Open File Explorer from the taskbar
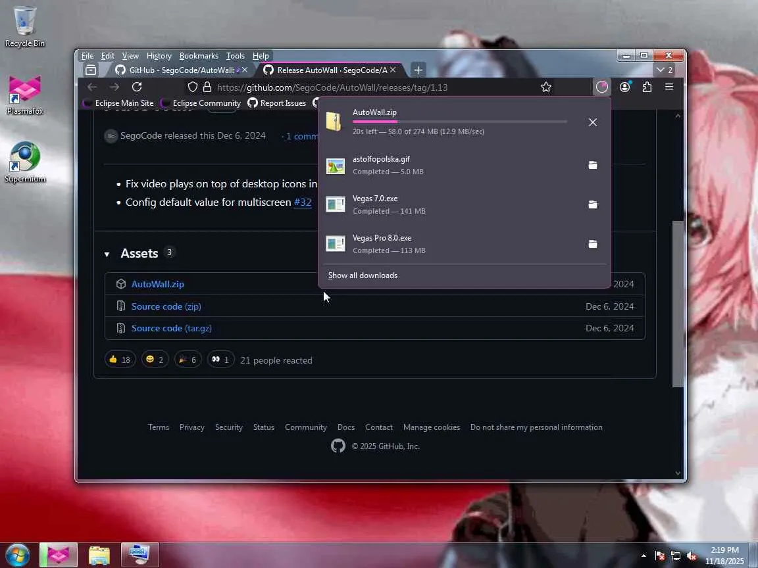 [x=99, y=556]
